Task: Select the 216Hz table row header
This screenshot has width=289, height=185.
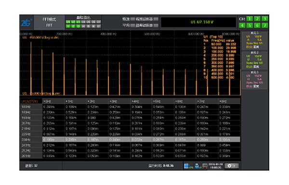Action: coord(31,129)
